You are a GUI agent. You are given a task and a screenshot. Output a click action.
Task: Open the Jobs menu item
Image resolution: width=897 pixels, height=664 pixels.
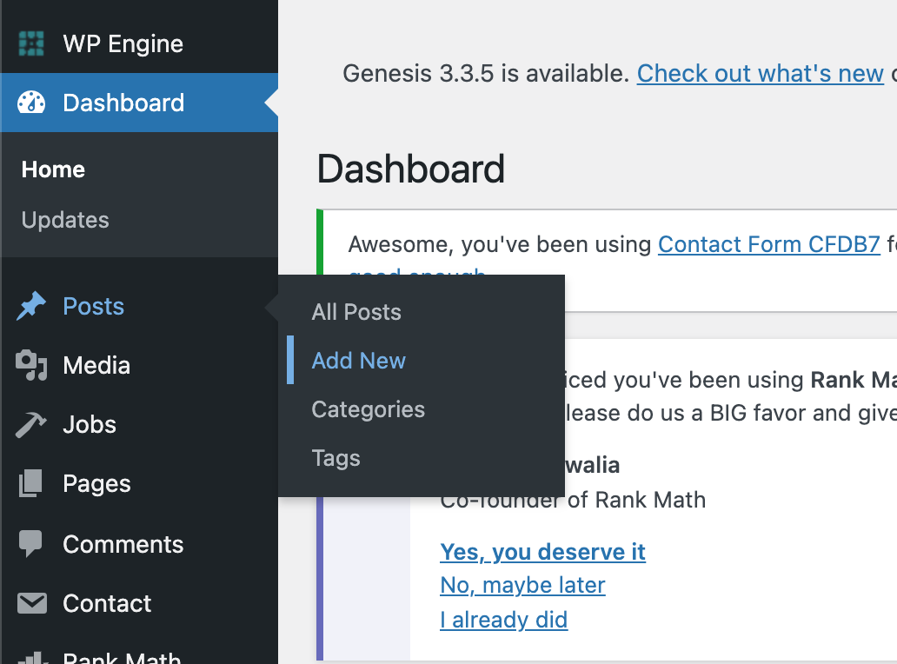(x=140, y=424)
